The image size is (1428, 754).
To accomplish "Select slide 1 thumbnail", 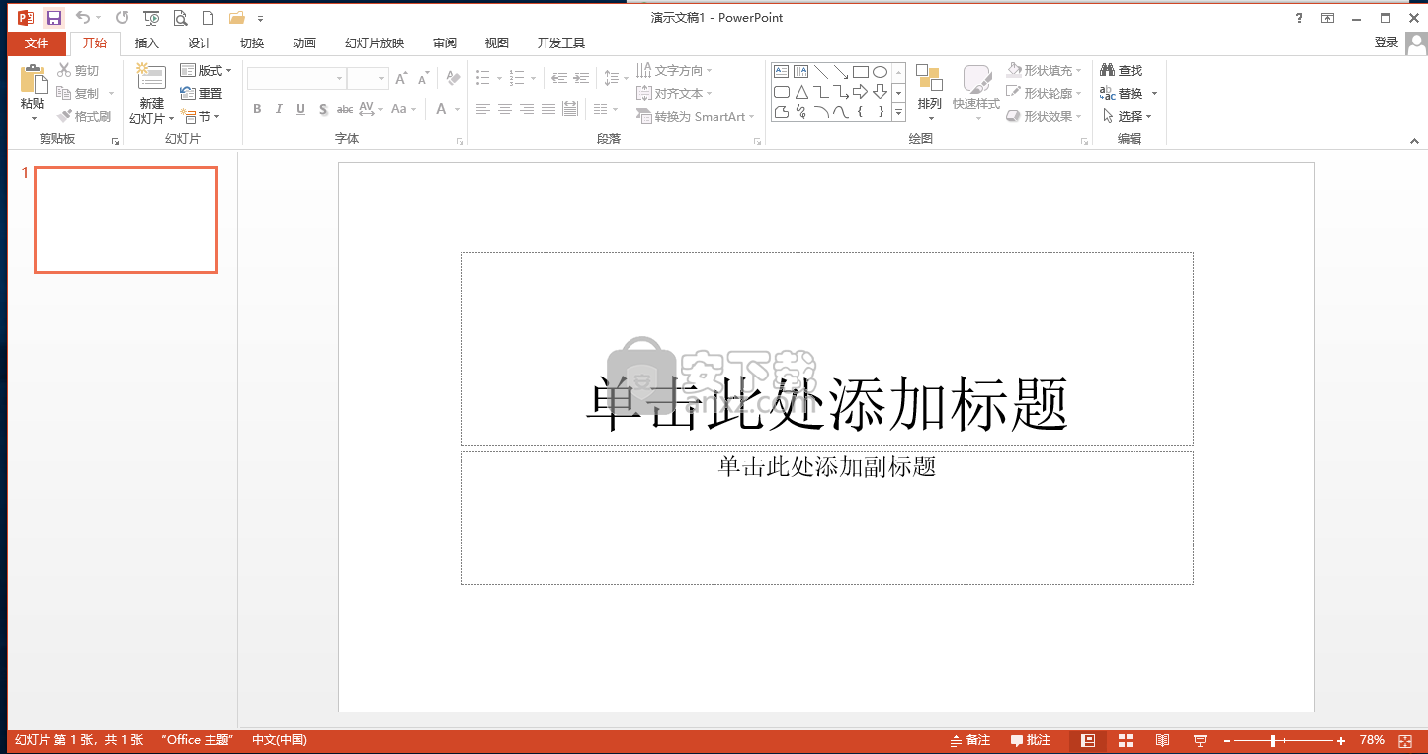I will [x=126, y=219].
